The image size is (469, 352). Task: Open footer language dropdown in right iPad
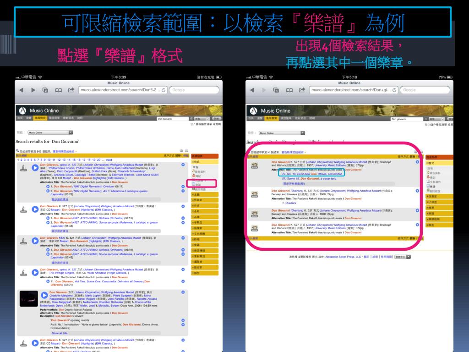[x=403, y=257]
